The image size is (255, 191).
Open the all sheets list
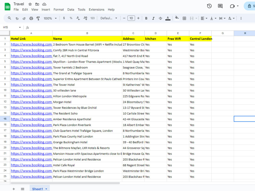click(x=23, y=189)
